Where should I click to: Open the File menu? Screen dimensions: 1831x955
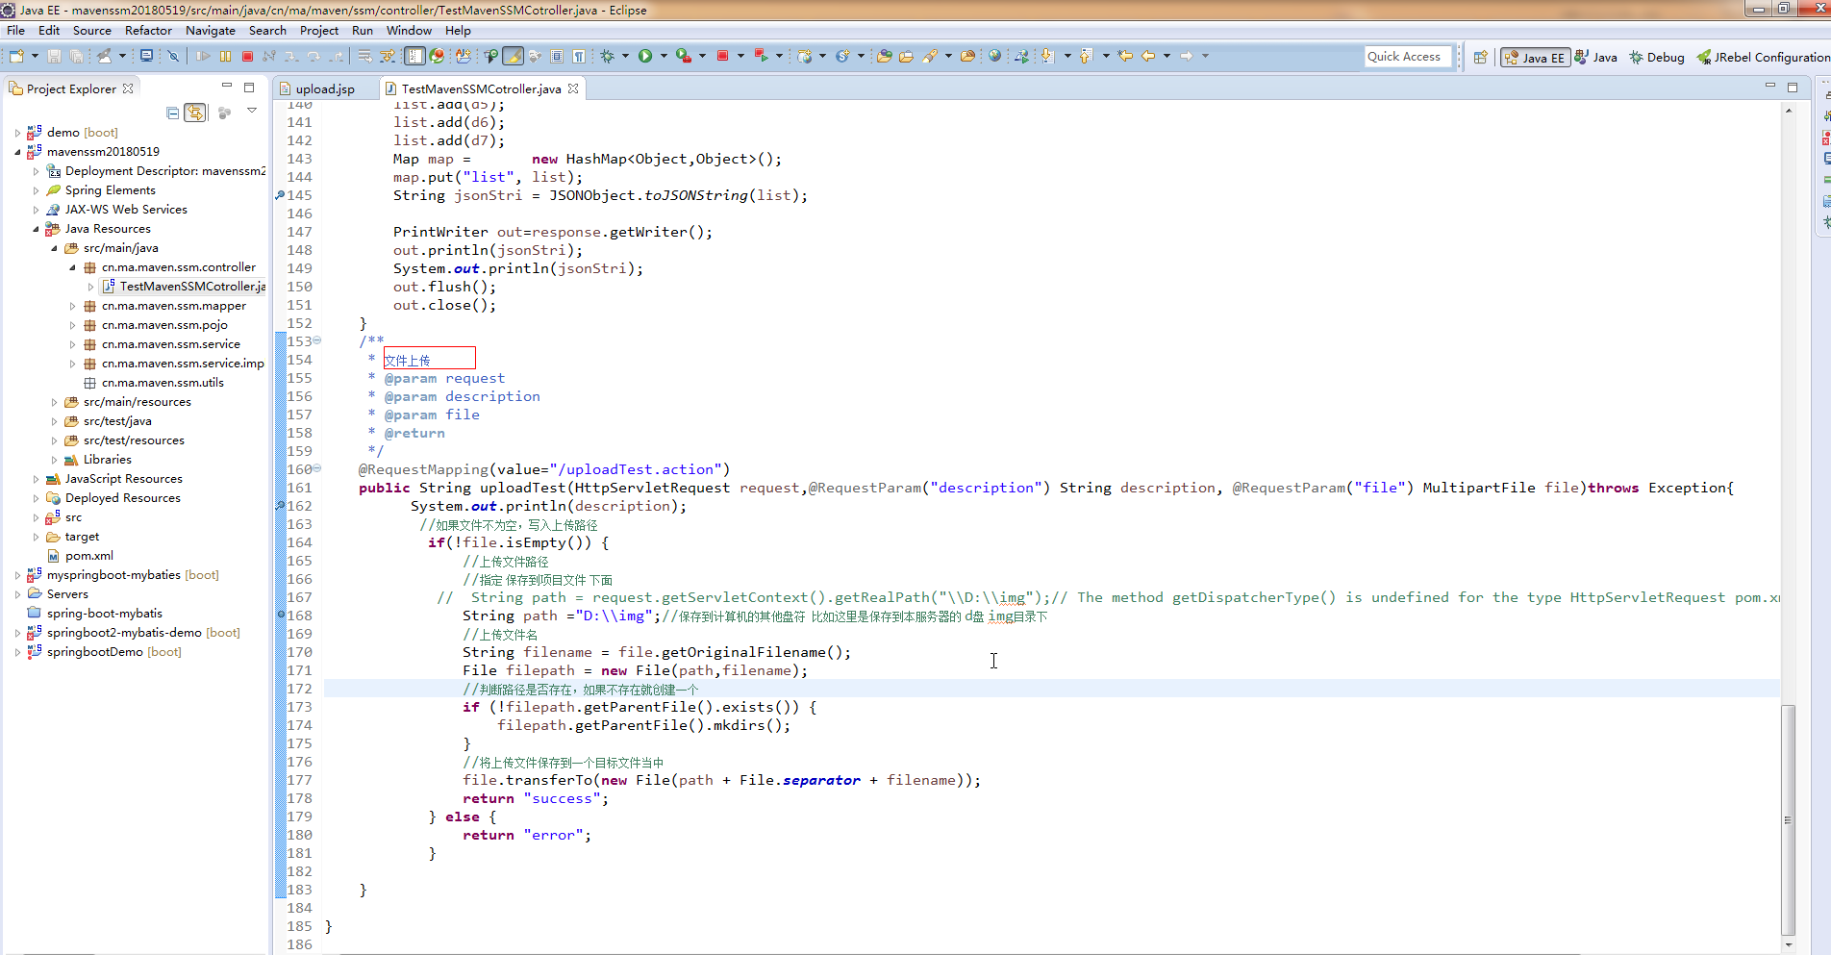[x=16, y=31]
